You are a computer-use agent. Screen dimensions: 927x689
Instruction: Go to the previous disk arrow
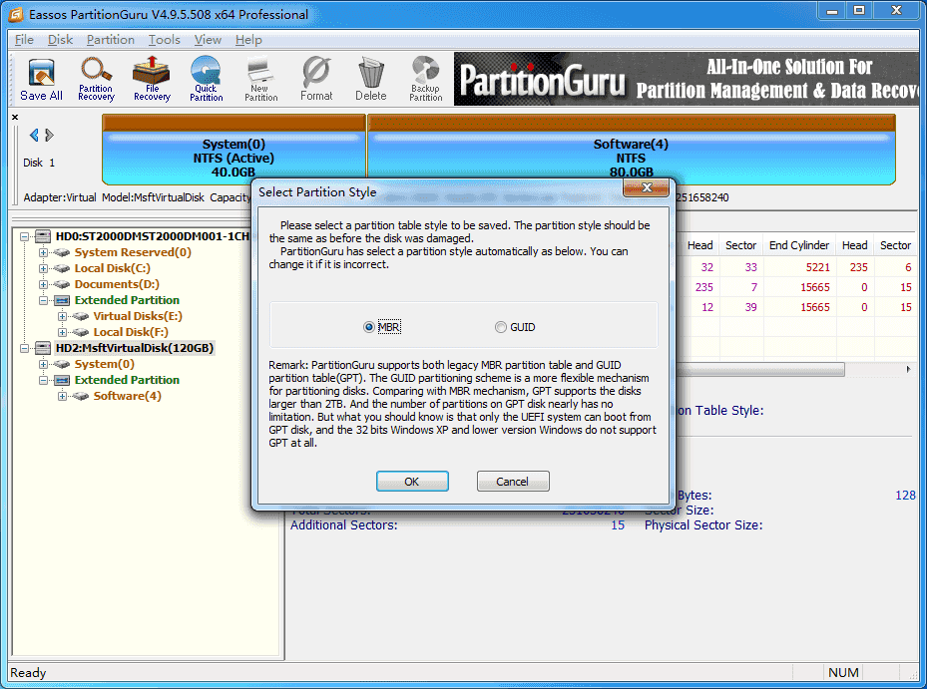pos(34,136)
